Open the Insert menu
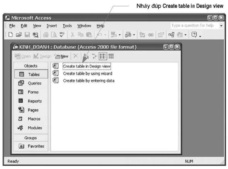The width and height of the screenshot is (228, 169). tap(52, 26)
